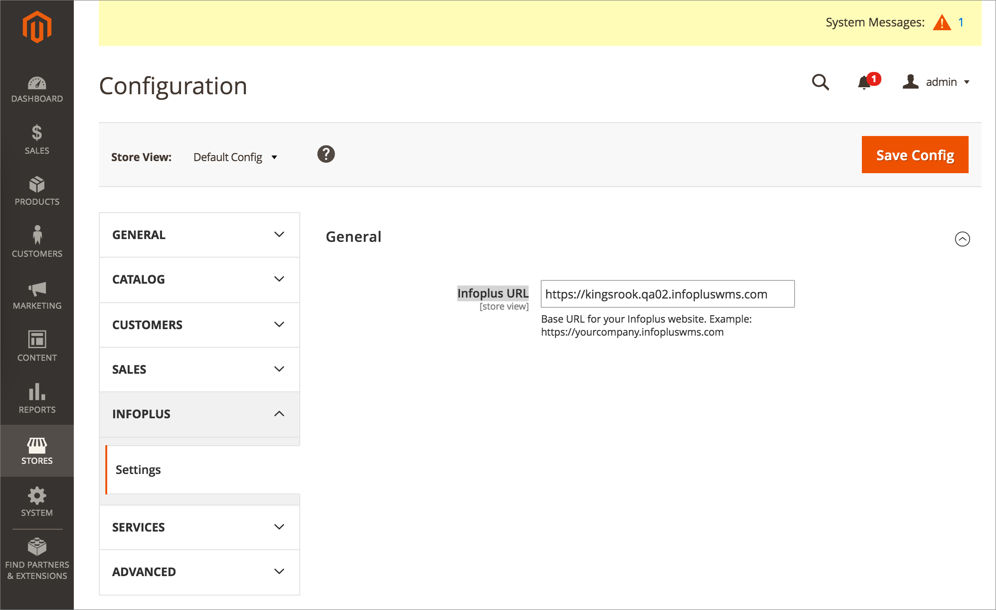Viewport: 996px width, 610px height.
Task: Click the help question mark icon
Action: click(326, 154)
